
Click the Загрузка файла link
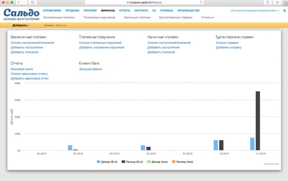(90, 69)
